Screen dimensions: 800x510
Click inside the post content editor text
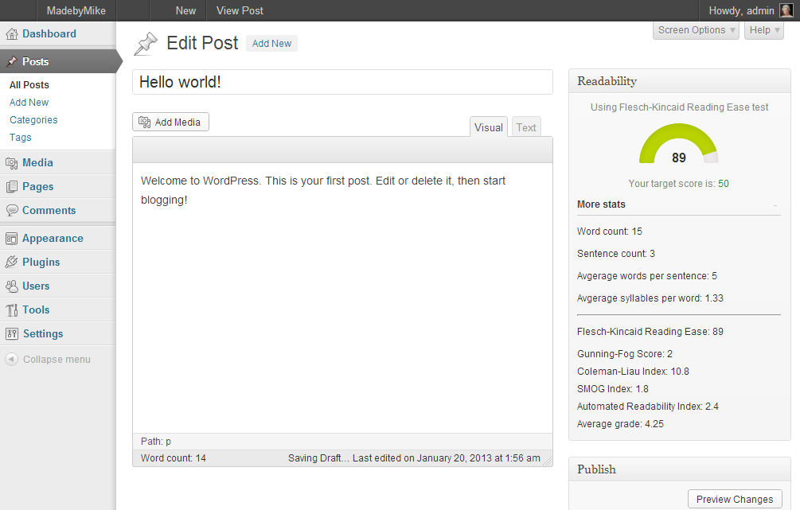[323, 190]
